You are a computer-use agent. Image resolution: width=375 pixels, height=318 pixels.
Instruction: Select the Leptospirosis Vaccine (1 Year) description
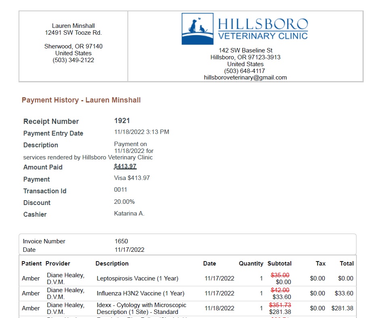point(137,278)
